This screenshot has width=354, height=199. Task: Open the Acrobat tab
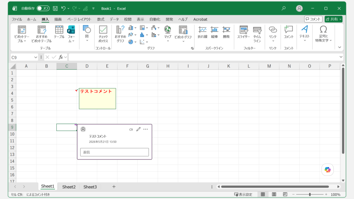(x=200, y=19)
